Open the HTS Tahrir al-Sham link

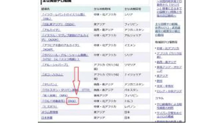(x=65, y=57)
